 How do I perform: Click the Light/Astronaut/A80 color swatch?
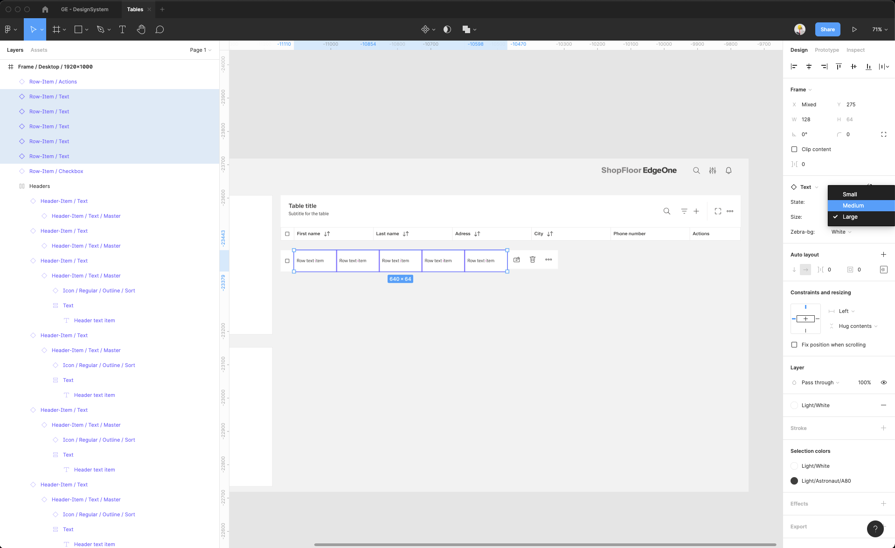[794, 481]
